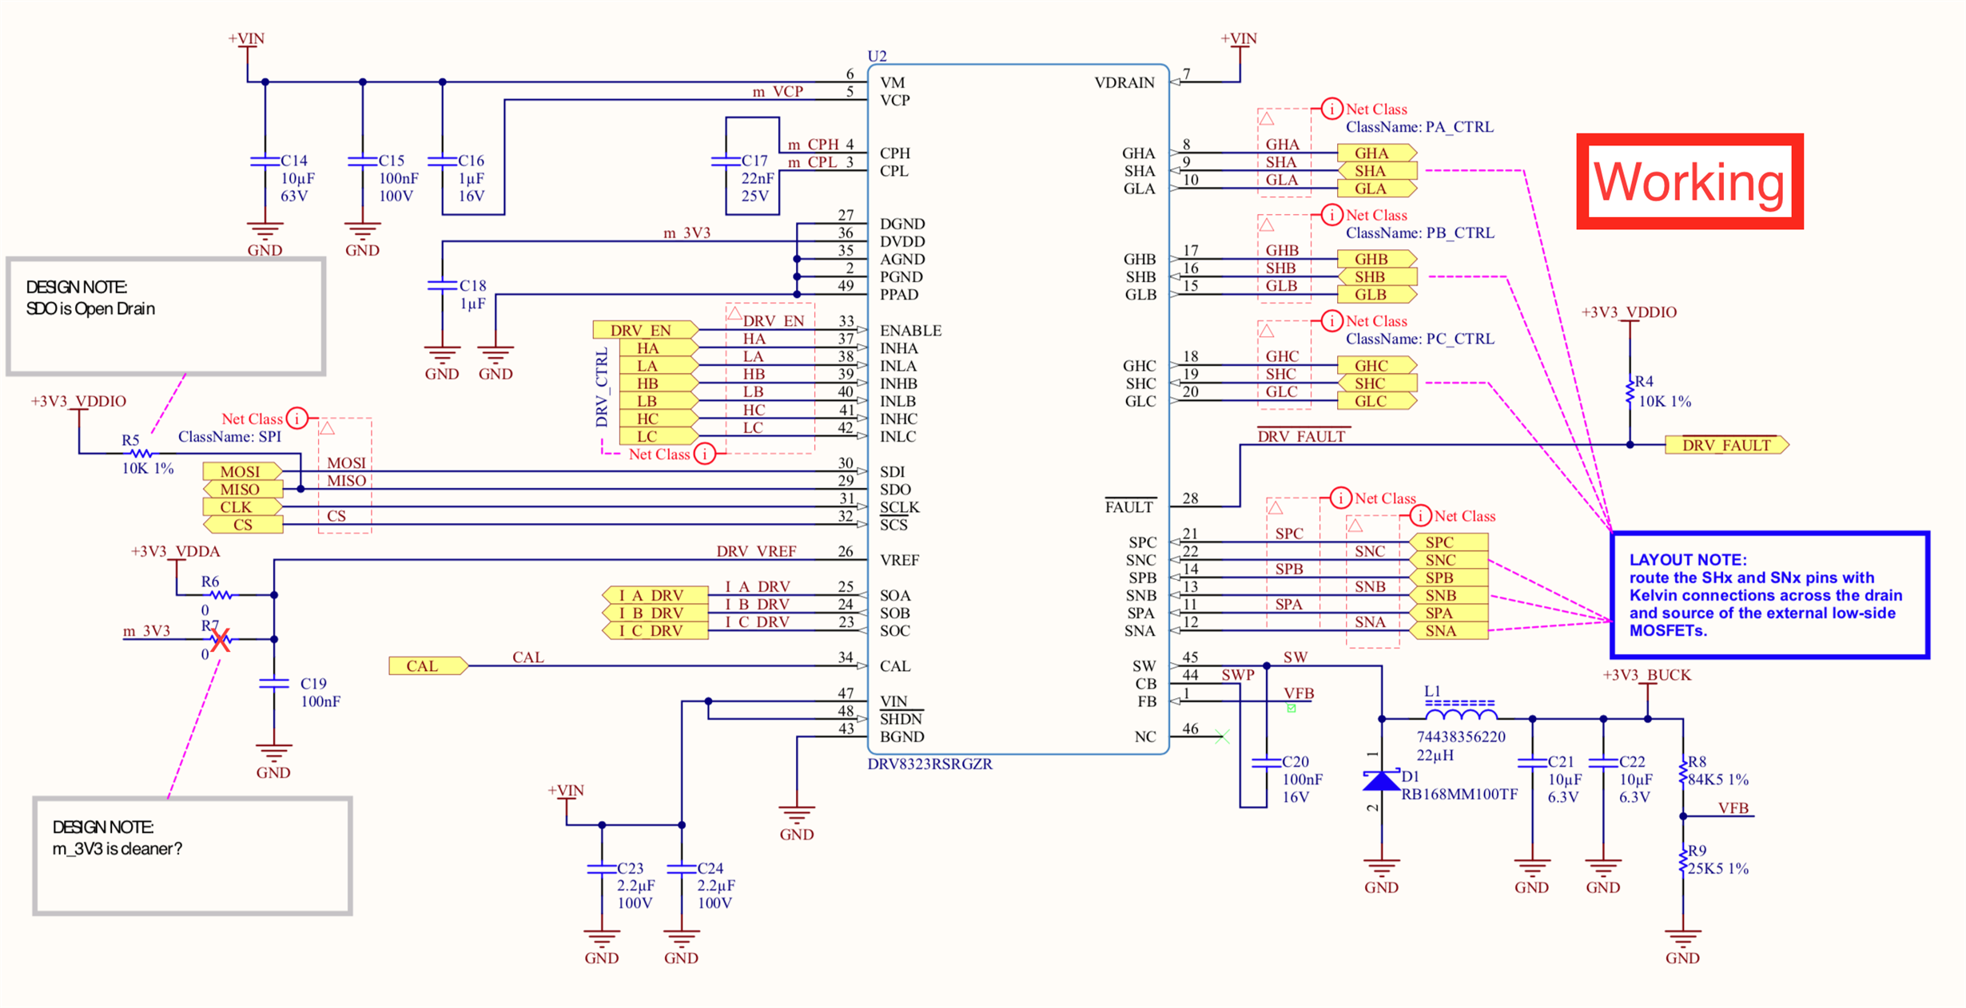Select CAL port
Screen dimensions: 1966x1008
coord(428,665)
